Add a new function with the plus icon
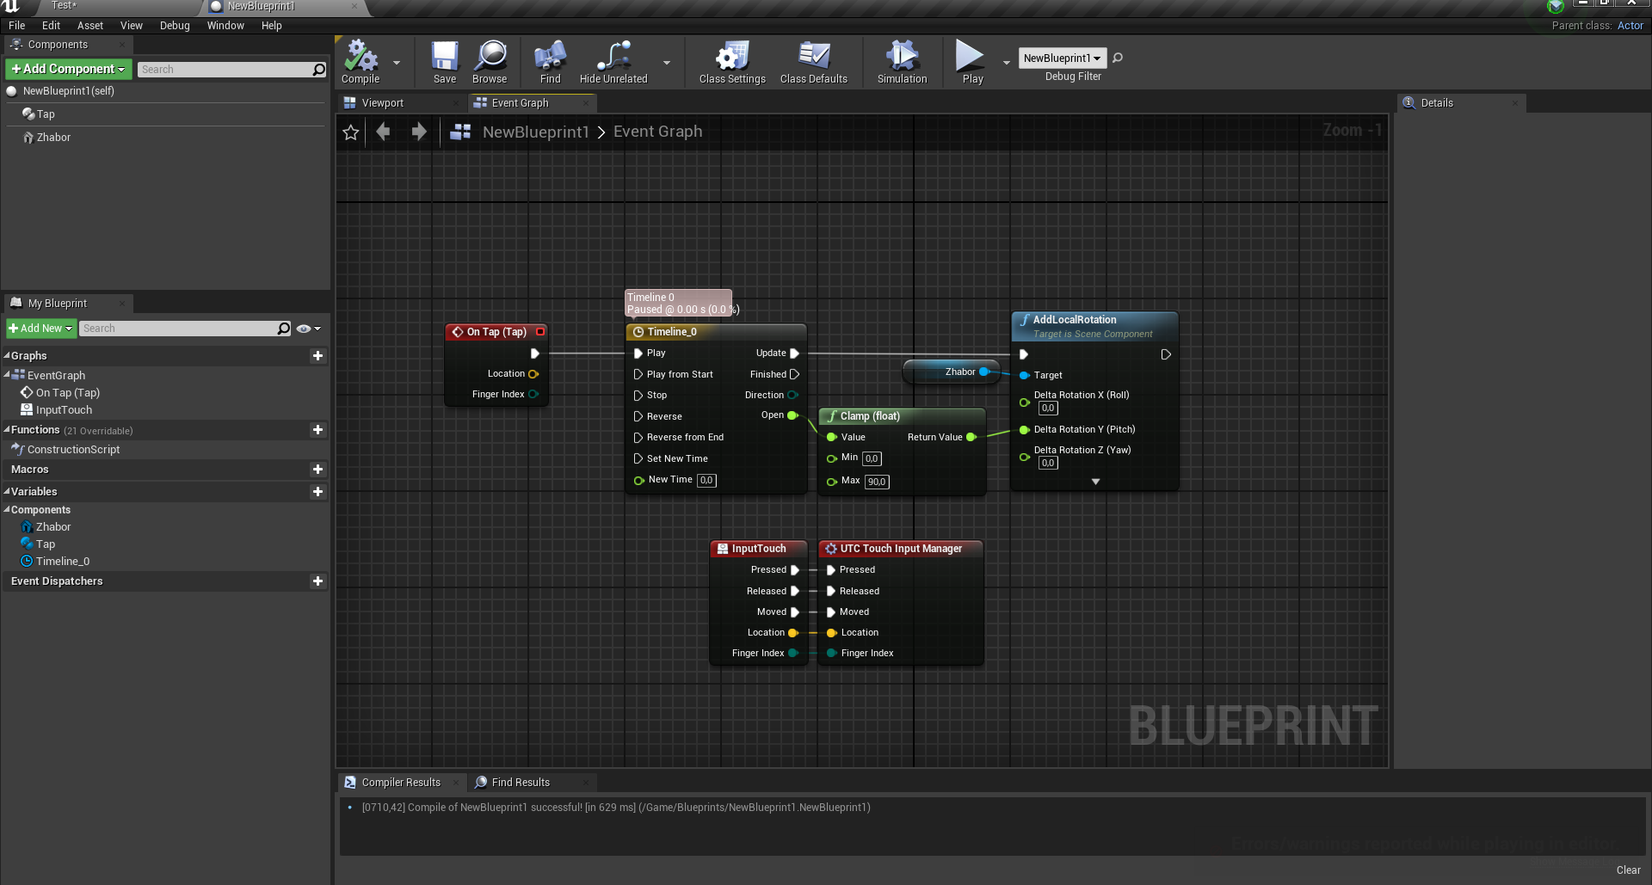 318,430
